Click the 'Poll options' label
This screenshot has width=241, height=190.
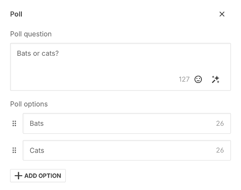(29, 104)
